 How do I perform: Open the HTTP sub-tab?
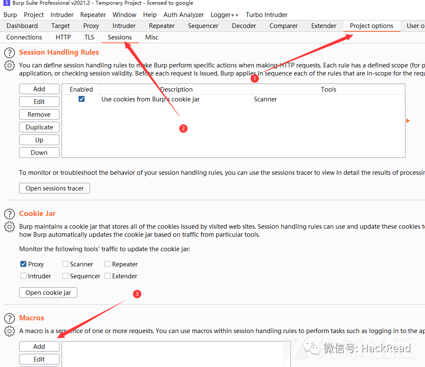[x=63, y=37]
